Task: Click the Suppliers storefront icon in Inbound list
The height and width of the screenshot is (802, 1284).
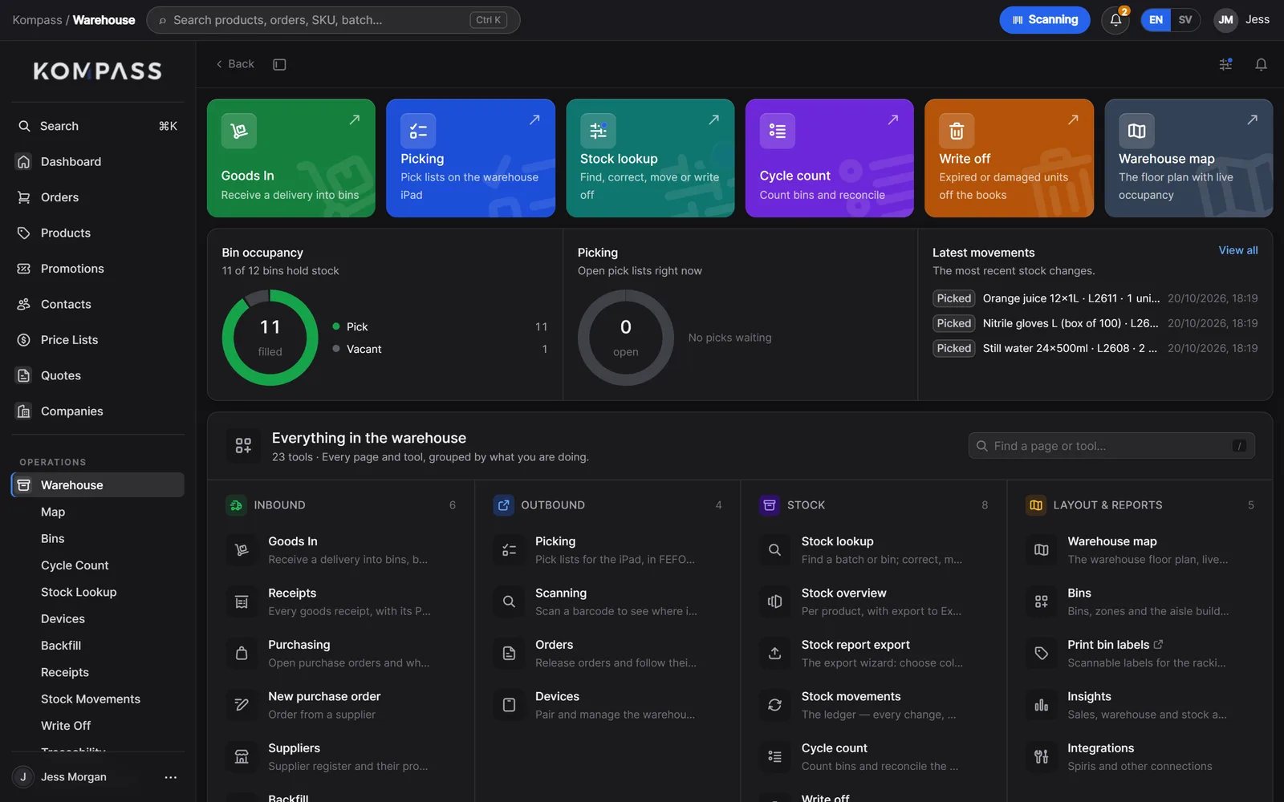Action: (x=242, y=756)
